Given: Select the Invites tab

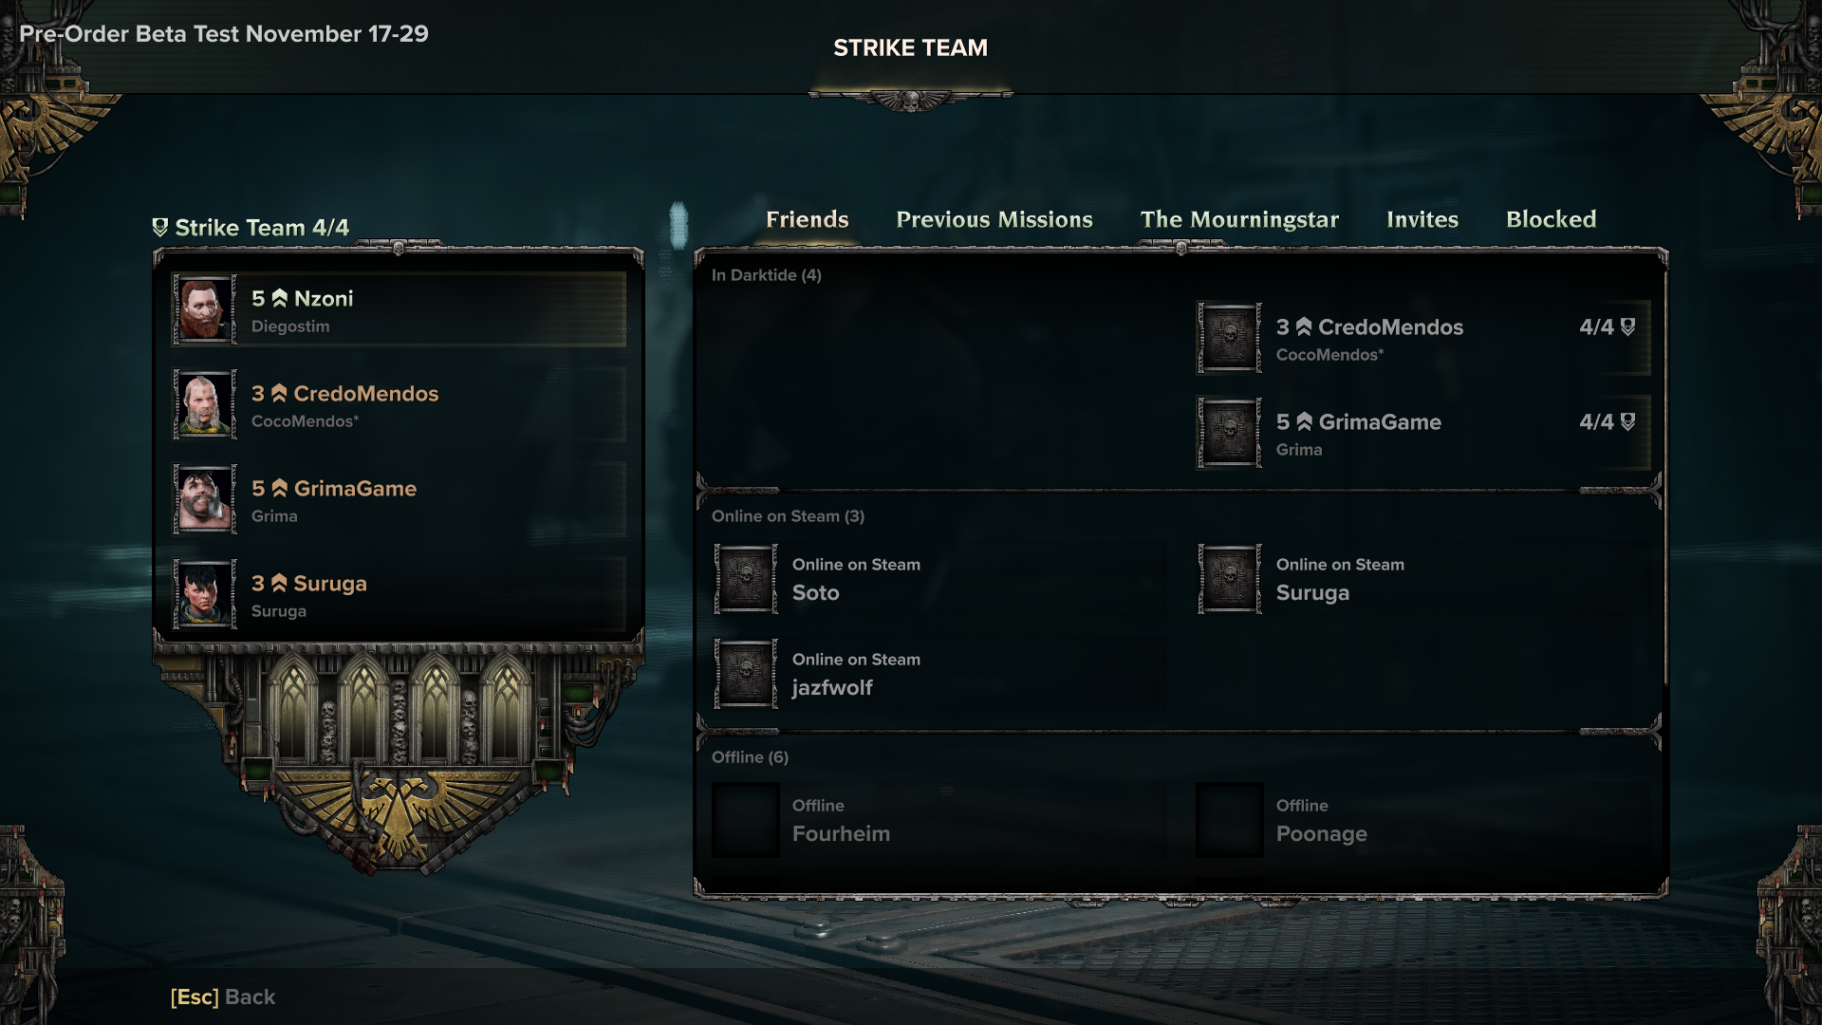Looking at the screenshot, I should click(1422, 219).
